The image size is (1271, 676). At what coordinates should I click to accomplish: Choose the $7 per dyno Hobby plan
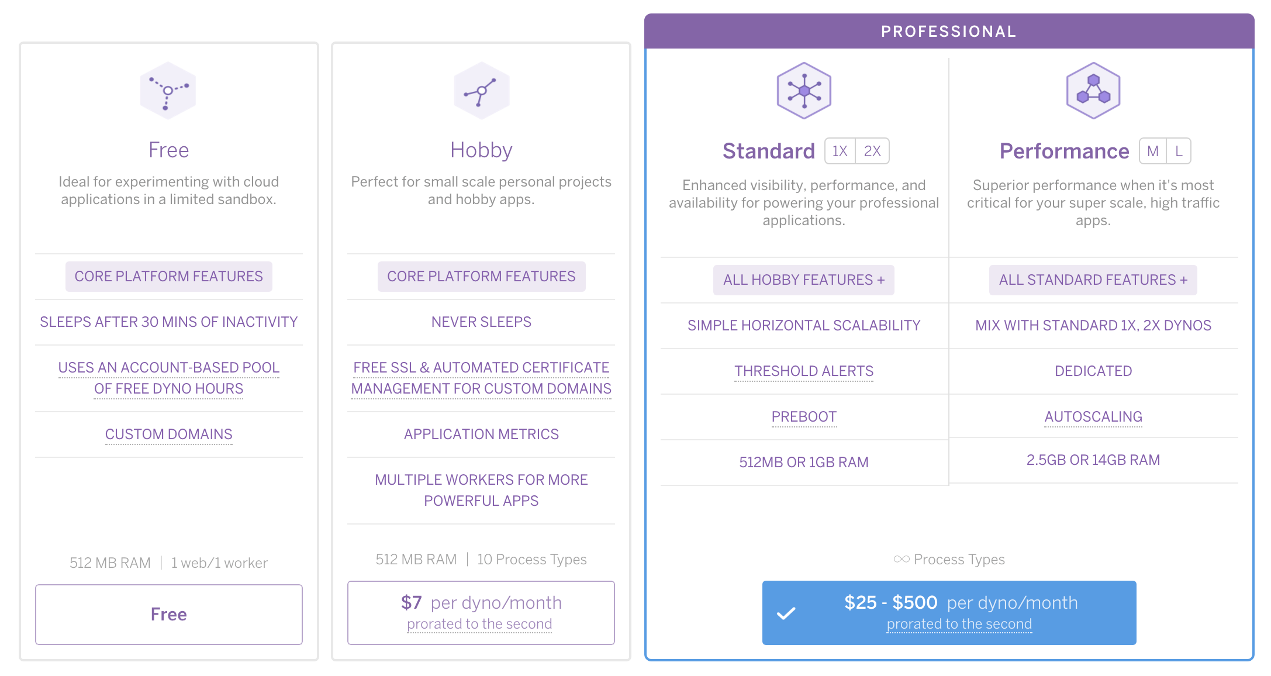(481, 612)
